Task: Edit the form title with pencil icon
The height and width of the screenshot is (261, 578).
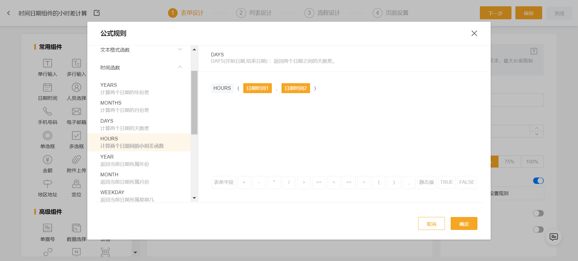Action: [97, 13]
